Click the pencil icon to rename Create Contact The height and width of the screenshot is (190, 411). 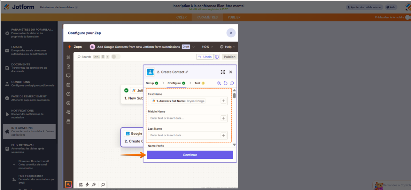click(x=187, y=72)
